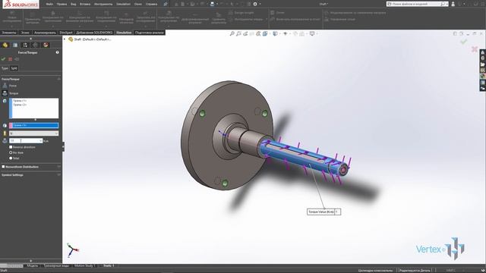Click View Settings monitor icon
486x273 pixels.
[x=312, y=33]
